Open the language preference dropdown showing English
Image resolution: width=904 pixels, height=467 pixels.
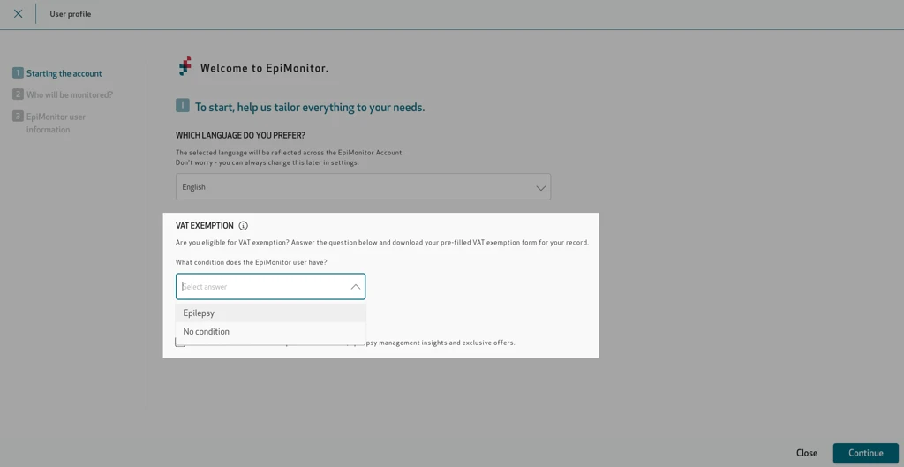(363, 187)
